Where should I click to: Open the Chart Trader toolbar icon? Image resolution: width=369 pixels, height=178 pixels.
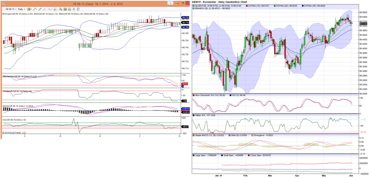(x=61, y=9)
